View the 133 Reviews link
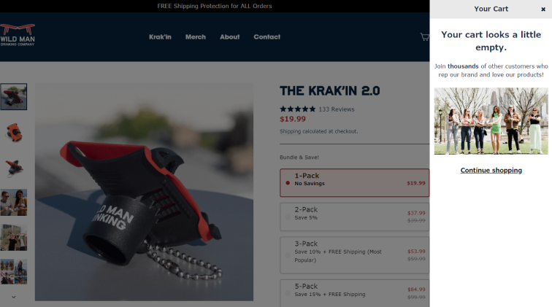The height and width of the screenshot is (307, 552). 337,109
